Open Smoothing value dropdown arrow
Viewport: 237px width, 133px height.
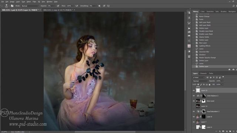tap(96, 6)
